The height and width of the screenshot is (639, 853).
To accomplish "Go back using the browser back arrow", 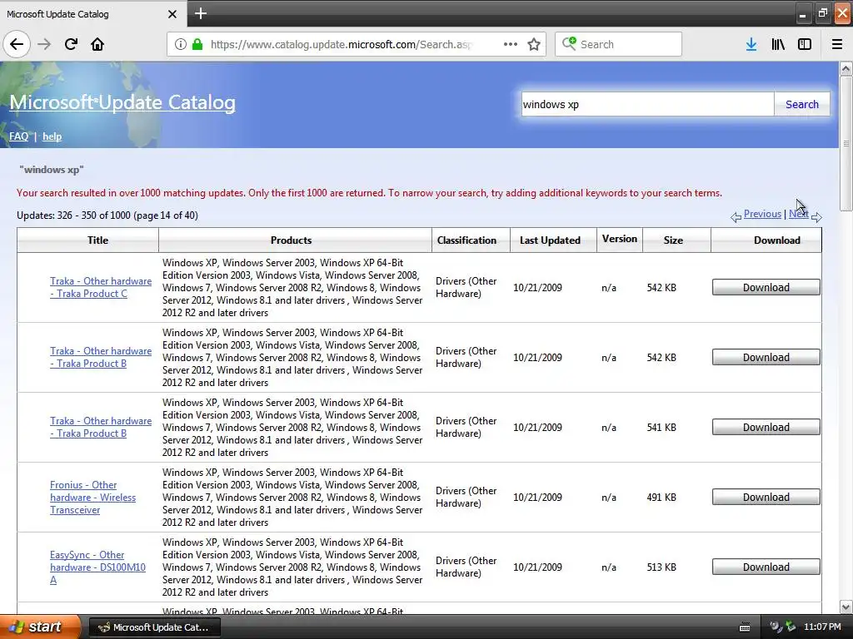I will click(17, 44).
